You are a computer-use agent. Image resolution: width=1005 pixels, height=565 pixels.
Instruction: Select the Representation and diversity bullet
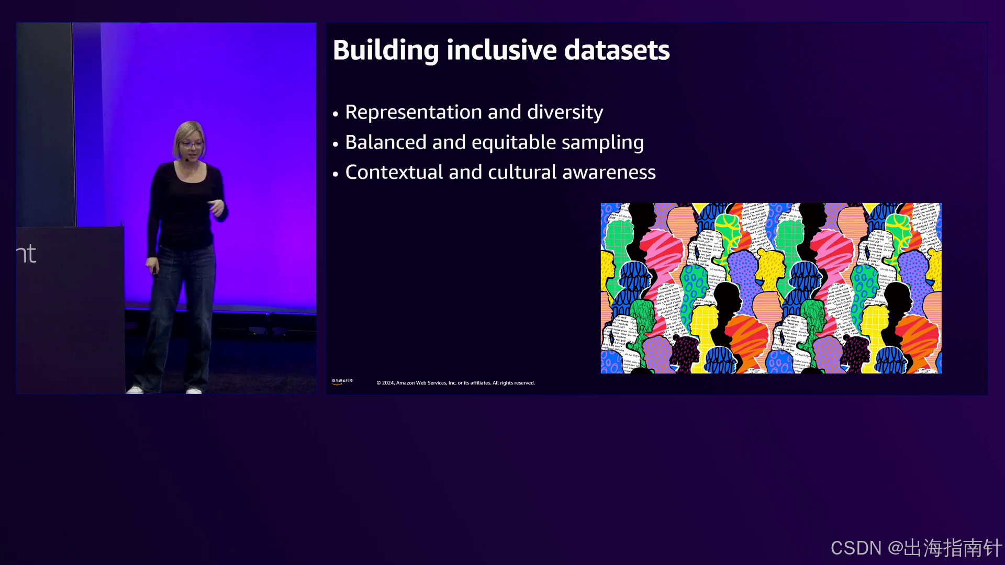click(x=474, y=112)
